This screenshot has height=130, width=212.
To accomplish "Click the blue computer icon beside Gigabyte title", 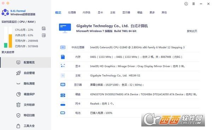I will tap(65, 28).
